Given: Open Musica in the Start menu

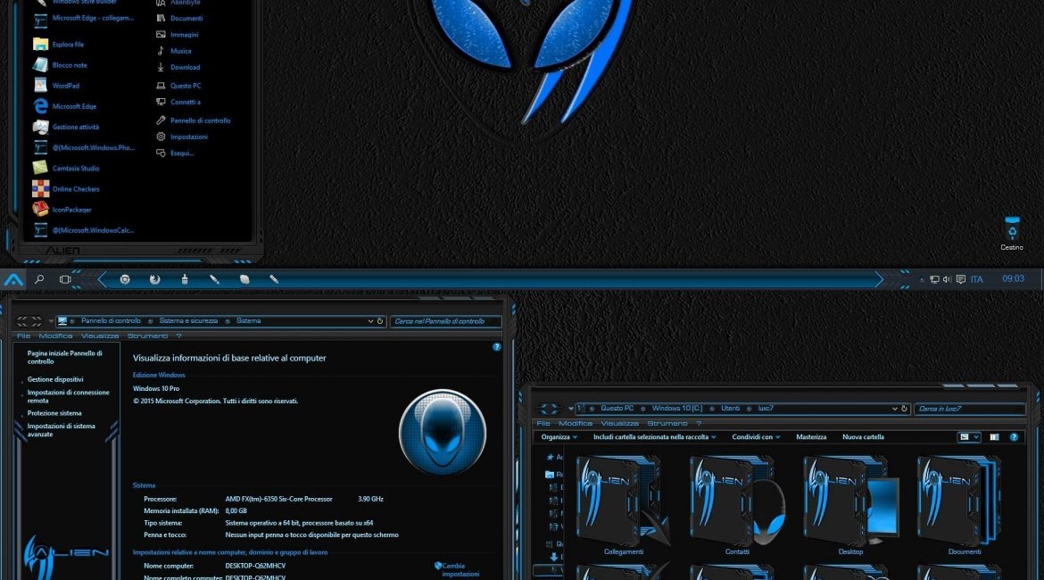Looking at the screenshot, I should point(174,51).
